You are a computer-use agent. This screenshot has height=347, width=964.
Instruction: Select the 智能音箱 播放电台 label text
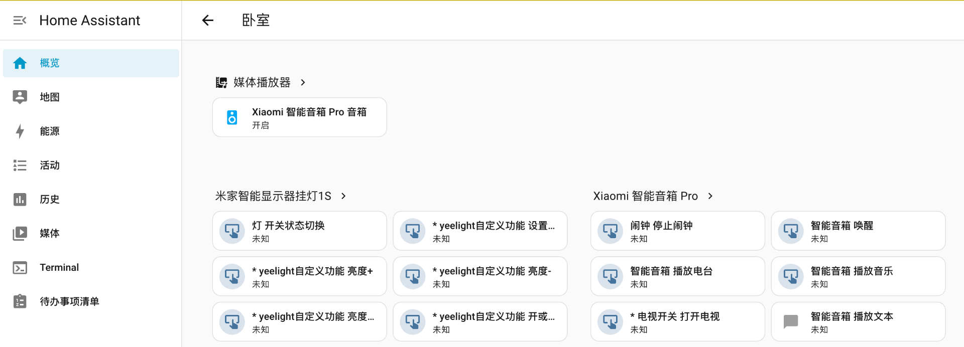pos(671,271)
